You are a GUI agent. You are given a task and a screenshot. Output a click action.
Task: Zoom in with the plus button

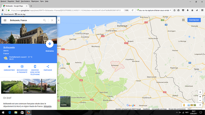200,97
